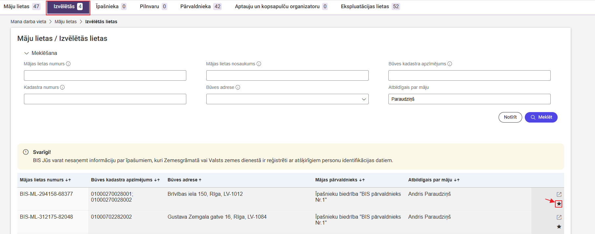595x234 pixels.
Task: Go to Mana darba vieta breadcrumb
Action: tap(28, 22)
